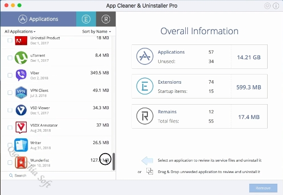Click the Remains link in Overall Information
The image size is (283, 195).
pos(167,112)
